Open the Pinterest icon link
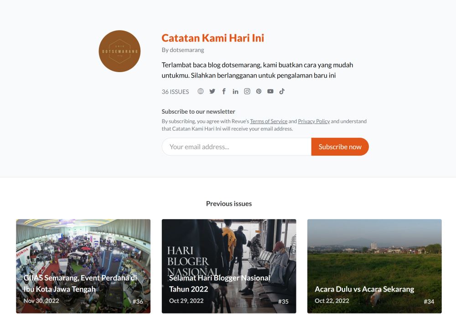Screen dimensions: 456x319 coord(259,91)
